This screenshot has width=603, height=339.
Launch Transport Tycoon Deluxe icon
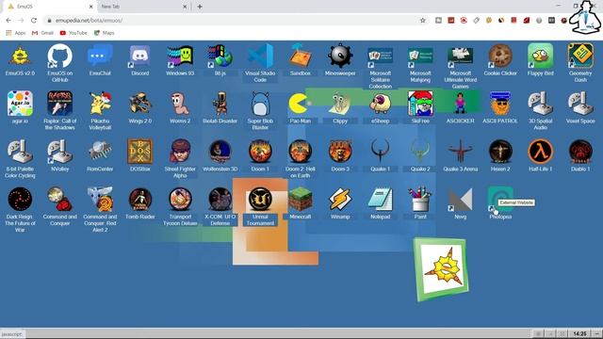tap(180, 199)
